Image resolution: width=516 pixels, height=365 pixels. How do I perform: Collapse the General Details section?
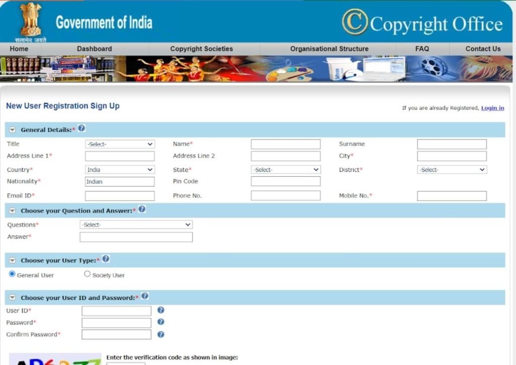pyautogui.click(x=12, y=130)
